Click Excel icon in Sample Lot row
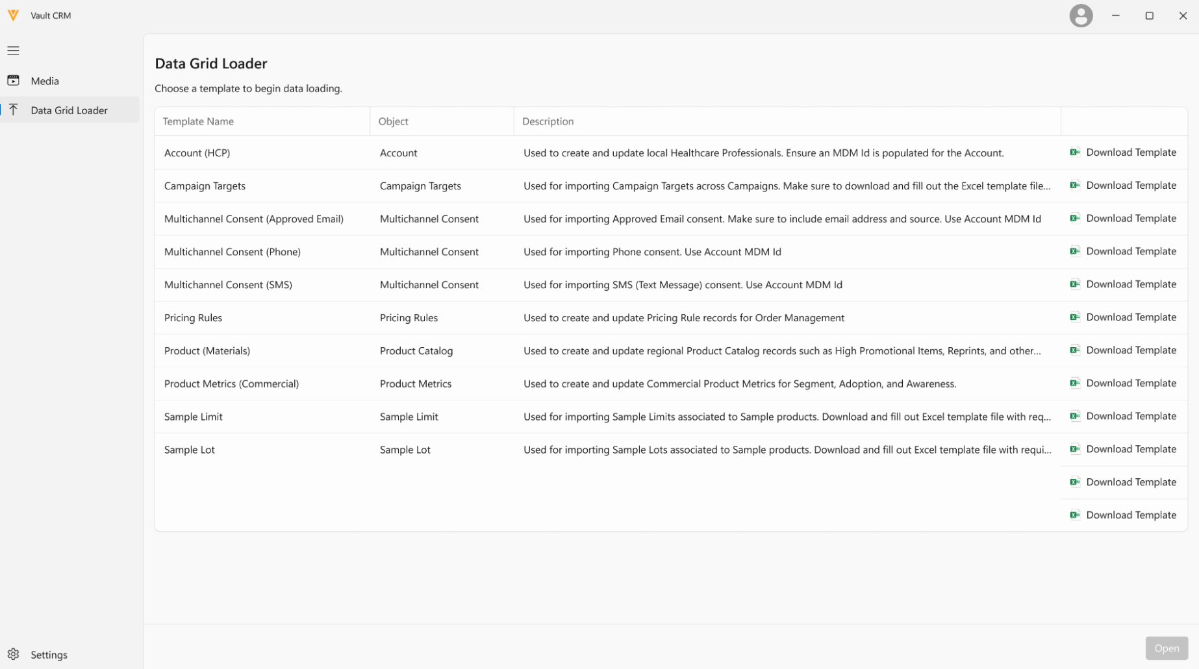1199x669 pixels. (1075, 449)
